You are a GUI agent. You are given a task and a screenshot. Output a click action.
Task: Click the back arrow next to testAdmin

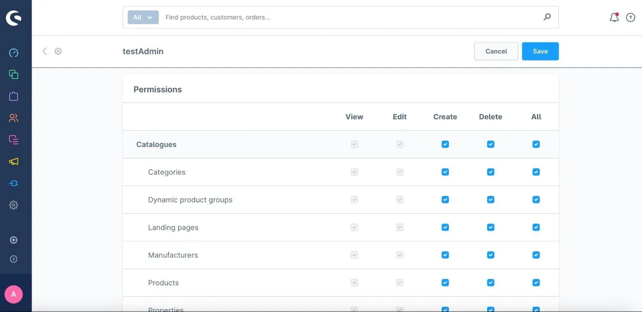45,51
